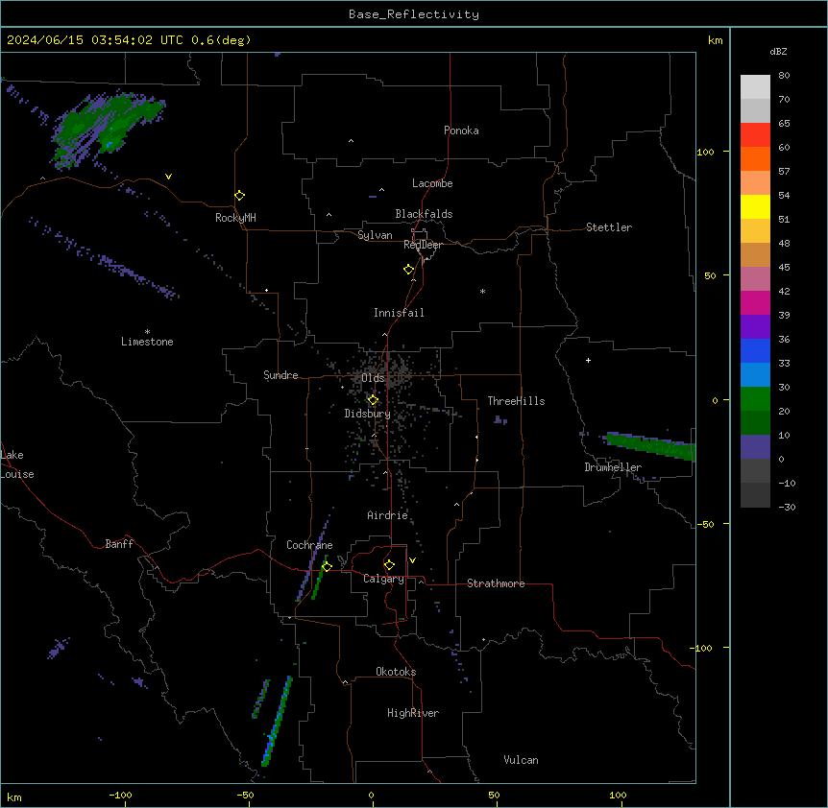
Task: Click the dBZ legend heading
Action: tap(778, 51)
